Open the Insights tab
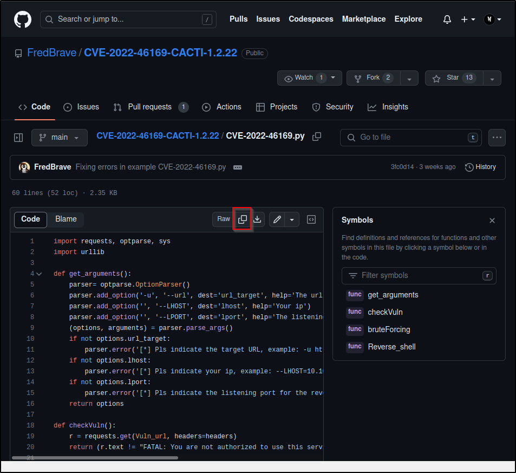The image size is (516, 473). click(388, 107)
